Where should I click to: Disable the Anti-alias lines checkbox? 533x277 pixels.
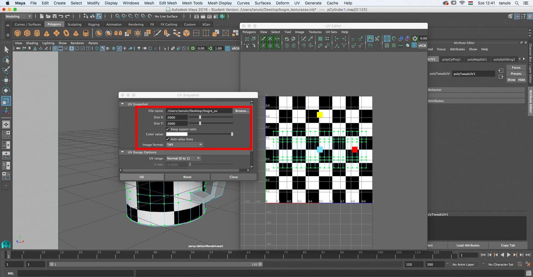(168, 139)
